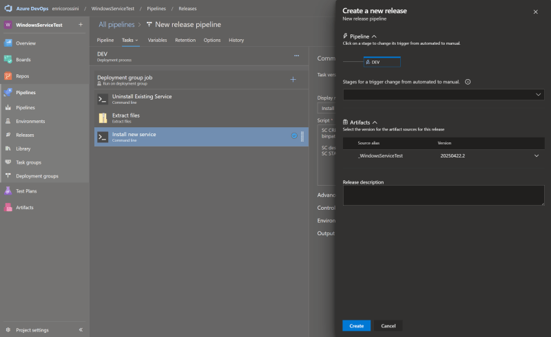
Task: Open the version dropdown for _WindowsServiceTest
Action: tap(537, 156)
